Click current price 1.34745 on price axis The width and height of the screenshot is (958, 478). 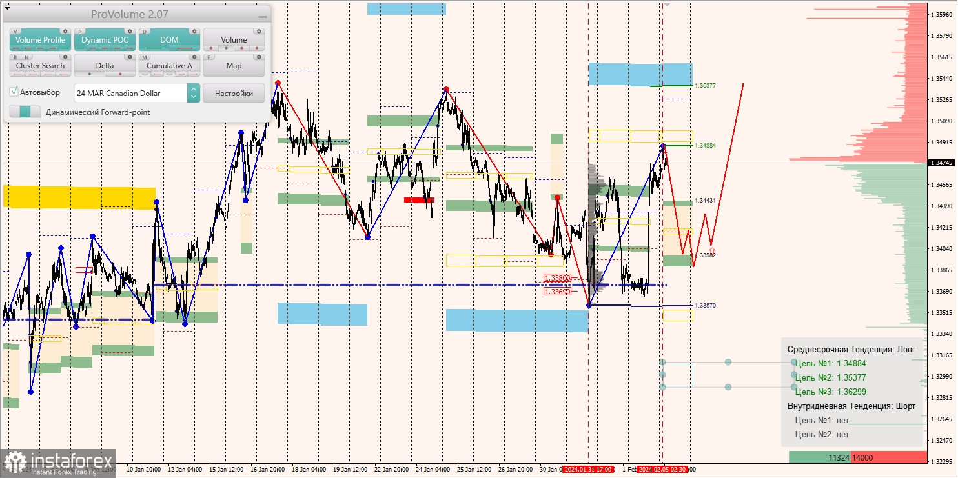tap(942, 163)
